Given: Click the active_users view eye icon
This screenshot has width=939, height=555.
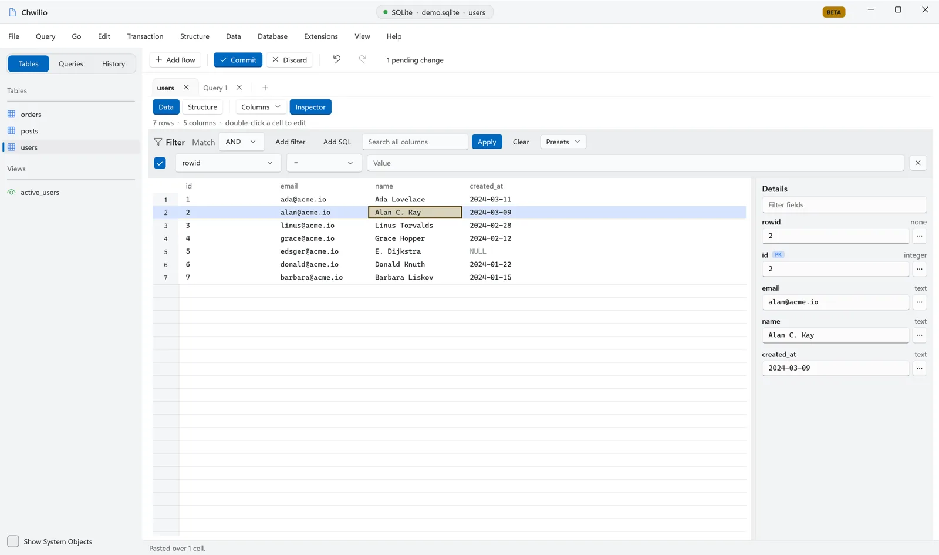Looking at the screenshot, I should pos(11,192).
